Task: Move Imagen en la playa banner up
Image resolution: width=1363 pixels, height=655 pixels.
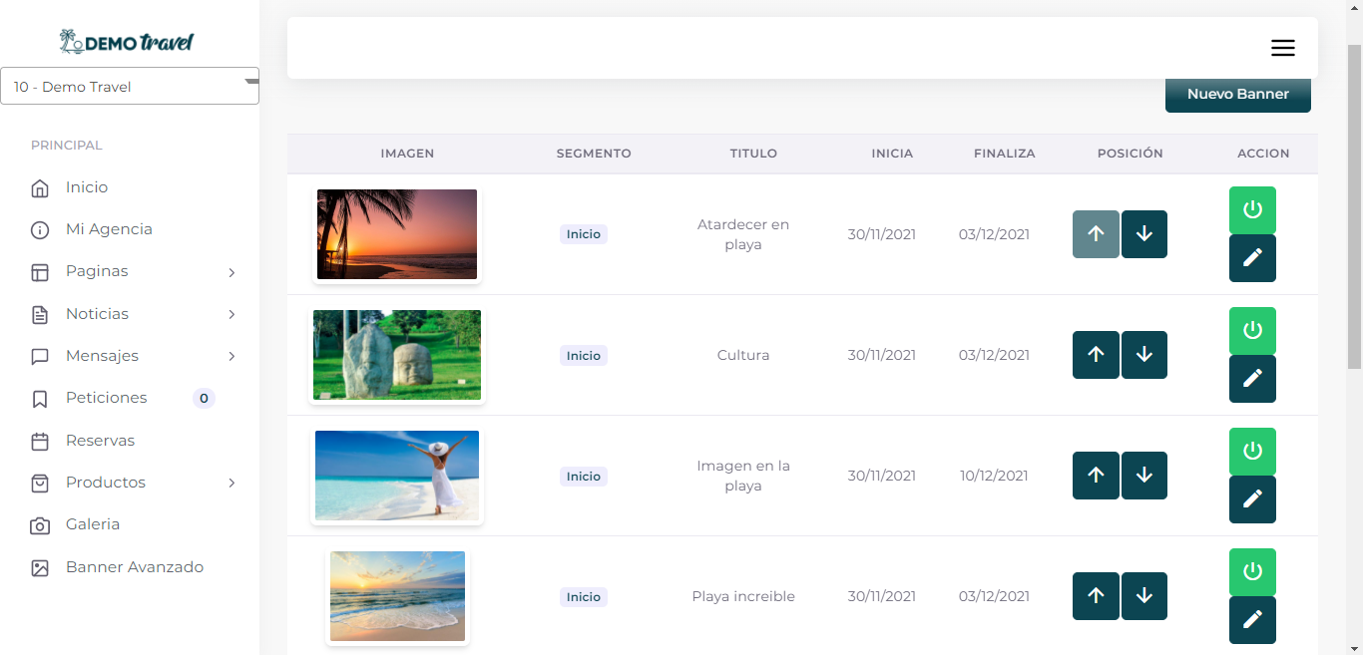Action: [1096, 476]
